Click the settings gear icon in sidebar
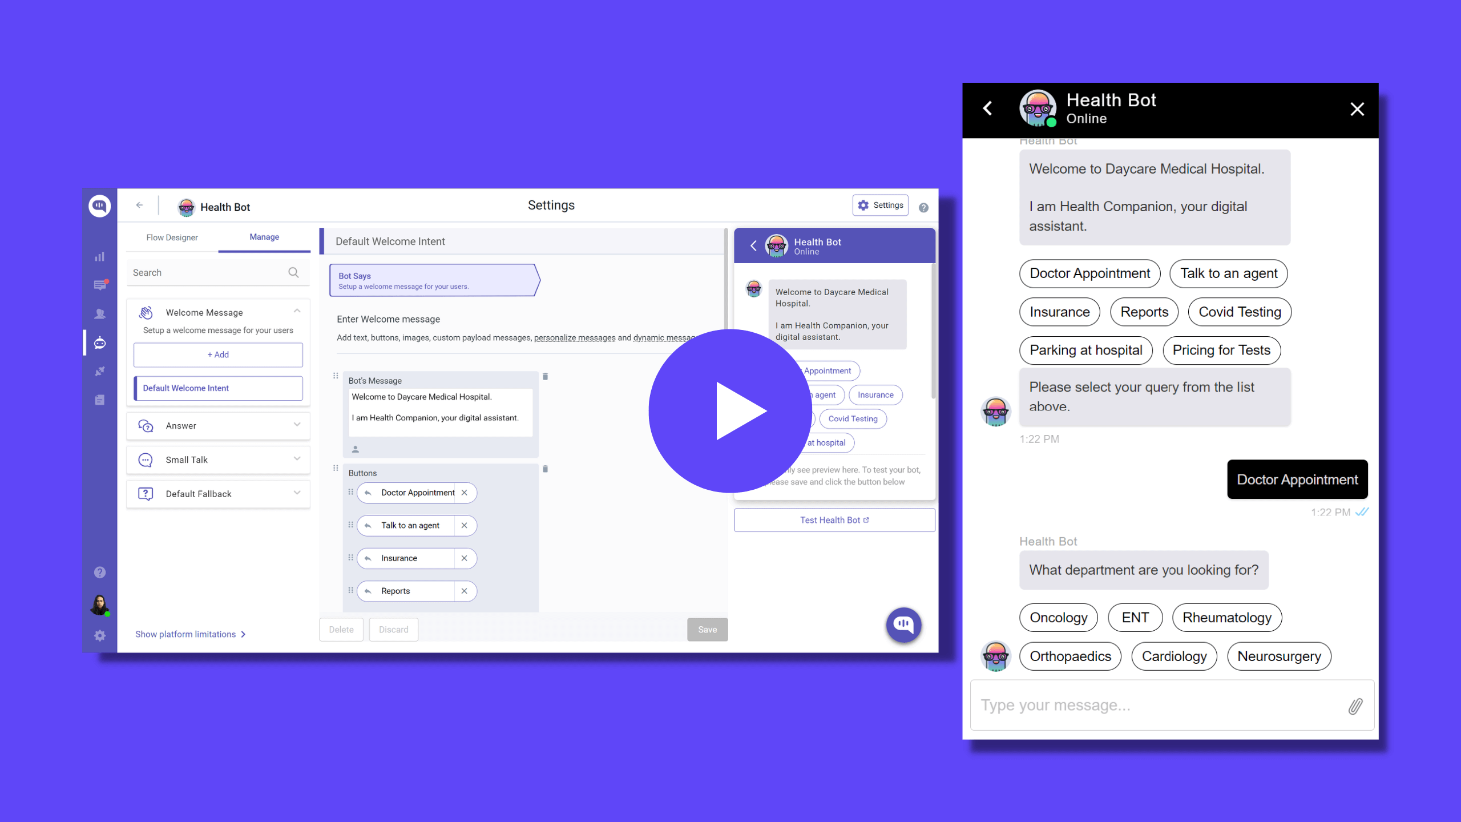Viewport: 1461px width, 822px height. pyautogui.click(x=99, y=634)
